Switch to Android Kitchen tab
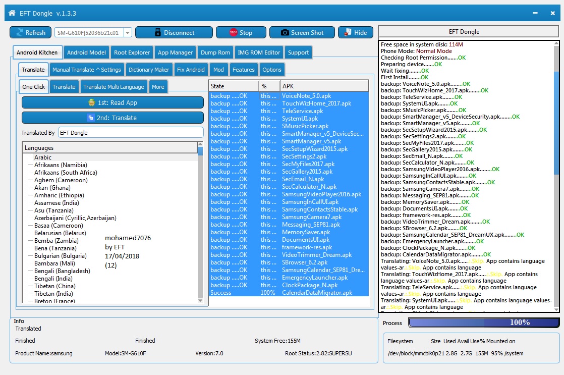Viewport: 564px width, 375px height. (37, 52)
